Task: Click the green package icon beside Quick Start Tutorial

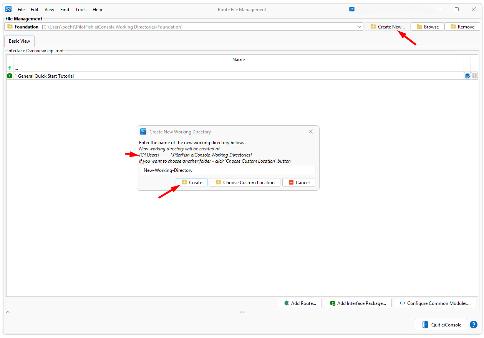Action: click(x=10, y=76)
